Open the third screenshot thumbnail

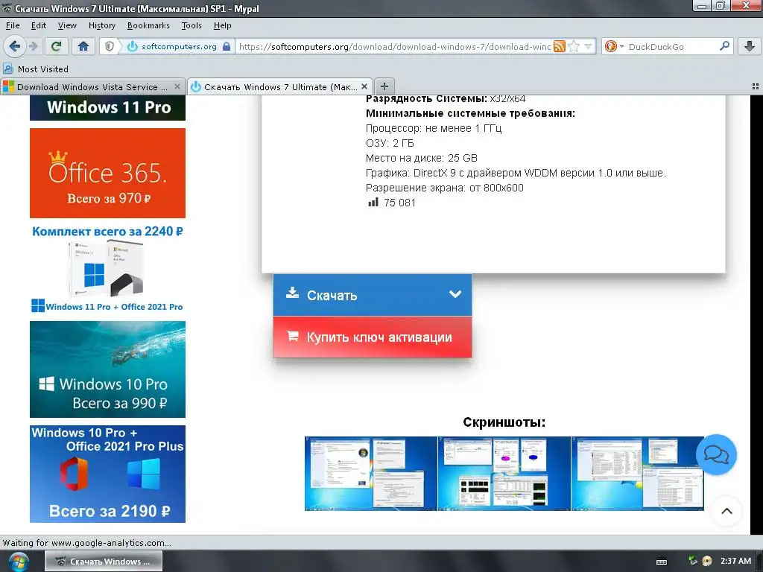tap(638, 473)
